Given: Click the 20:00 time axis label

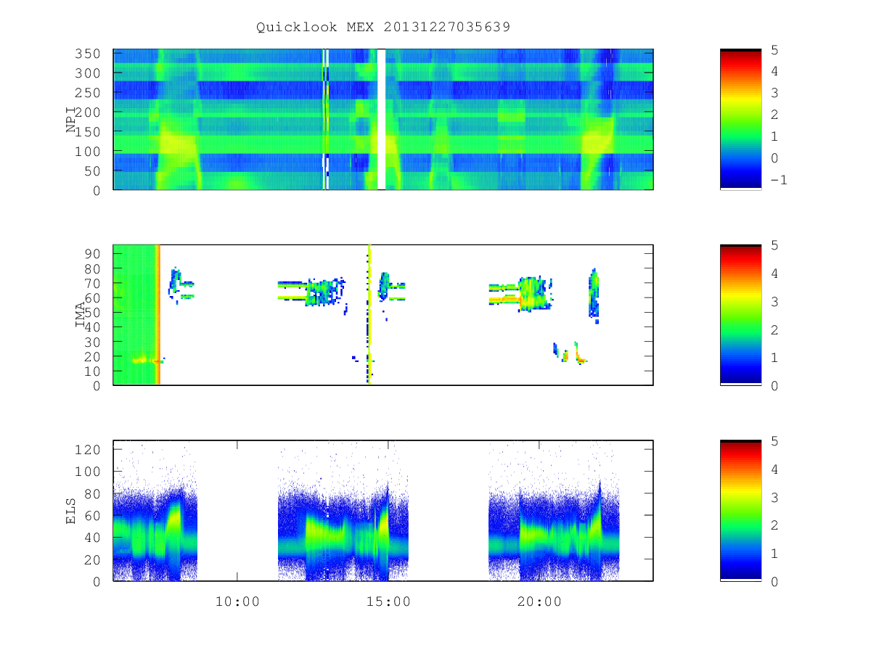Looking at the screenshot, I should point(539,601).
